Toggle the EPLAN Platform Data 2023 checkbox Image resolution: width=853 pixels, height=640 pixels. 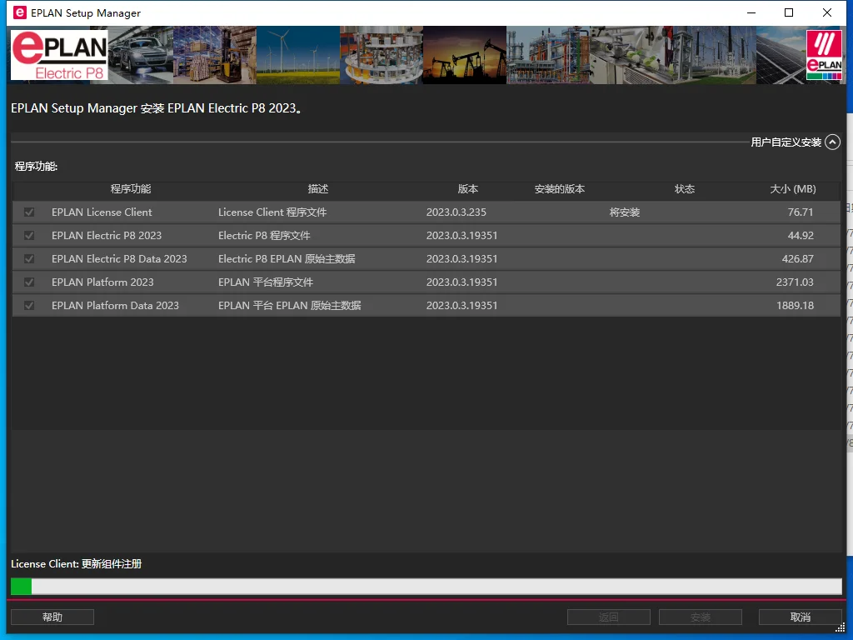pyautogui.click(x=30, y=306)
